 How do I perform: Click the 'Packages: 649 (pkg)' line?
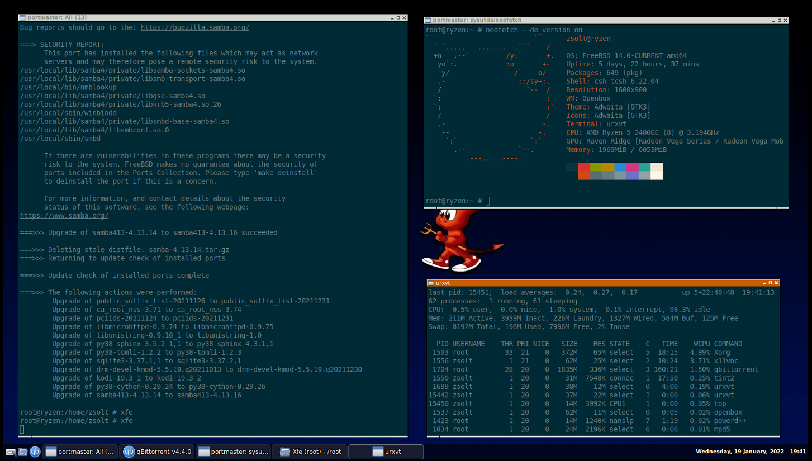604,73
